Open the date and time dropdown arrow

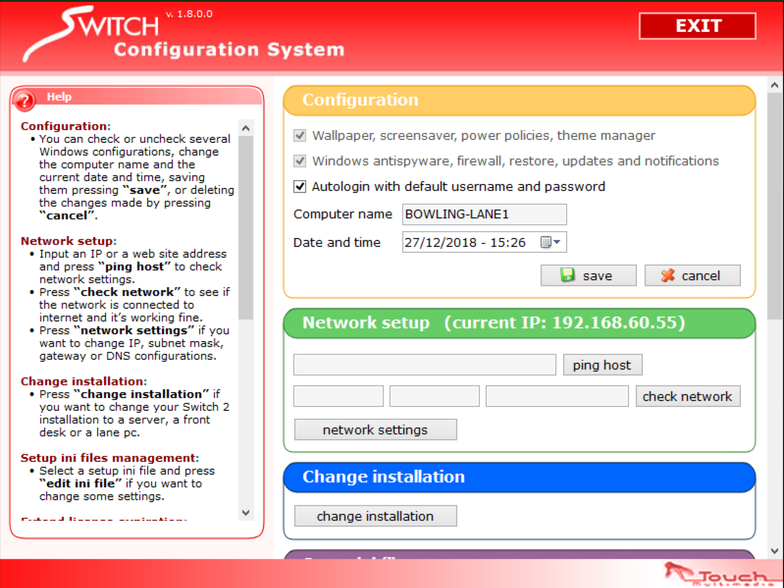coord(557,242)
